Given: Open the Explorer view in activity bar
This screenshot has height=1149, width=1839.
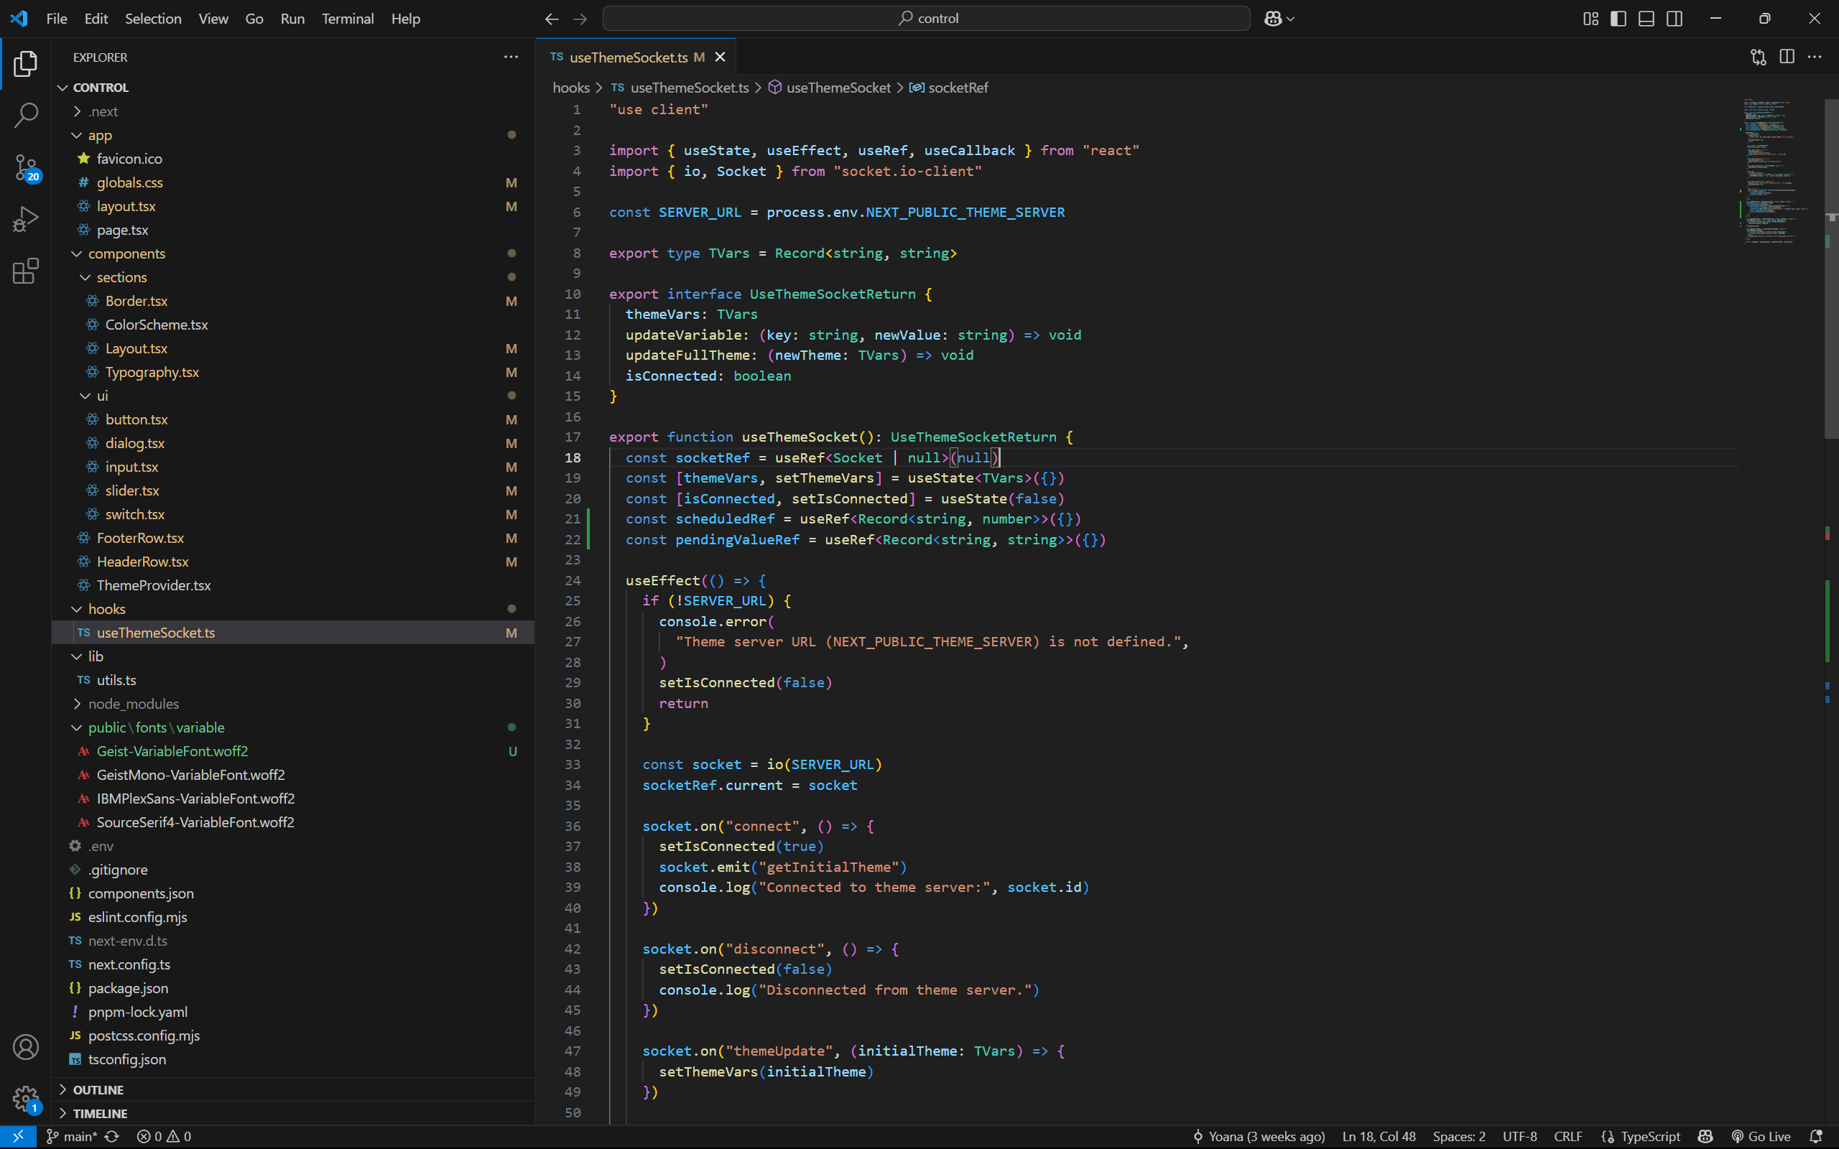Looking at the screenshot, I should (25, 64).
